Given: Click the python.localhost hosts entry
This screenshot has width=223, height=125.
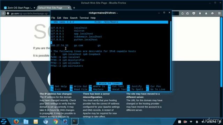Looking at the screenshot, I should [x=86, y=40].
